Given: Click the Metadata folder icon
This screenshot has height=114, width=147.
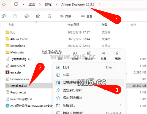Looking at the screenshot, I should (x=7, y=52).
